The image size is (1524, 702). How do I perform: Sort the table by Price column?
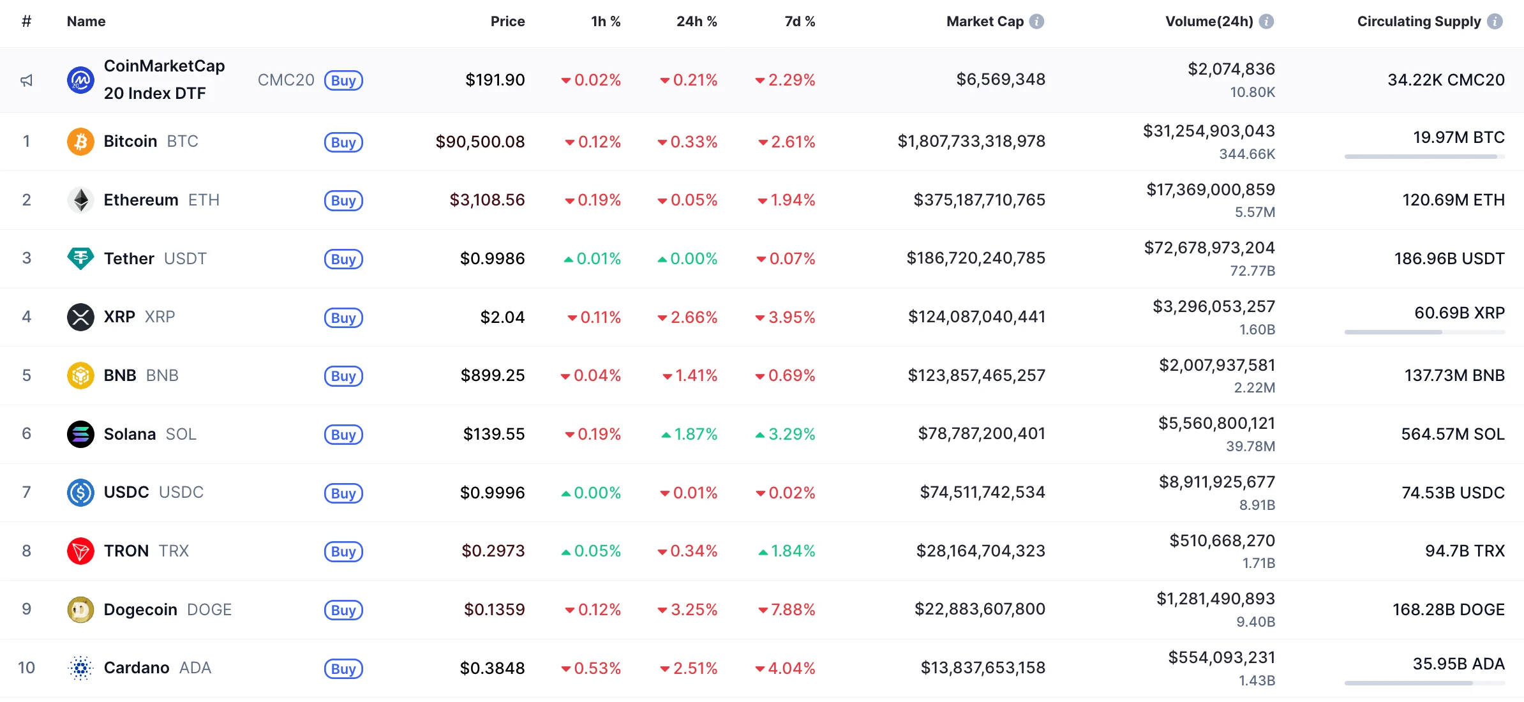pyautogui.click(x=507, y=22)
